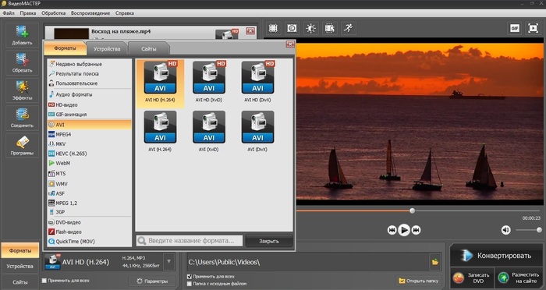Viewport: 546px width, 290px height.
Task: Click the snapshot icon above the preview
Action: click(292, 28)
